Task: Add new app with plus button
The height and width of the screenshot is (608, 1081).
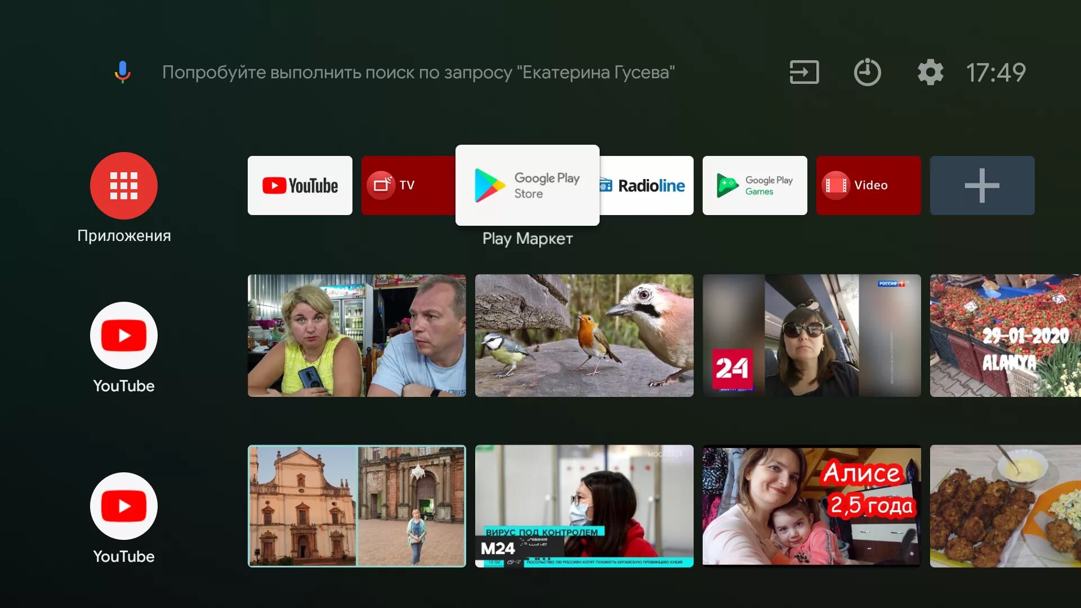Action: (982, 185)
